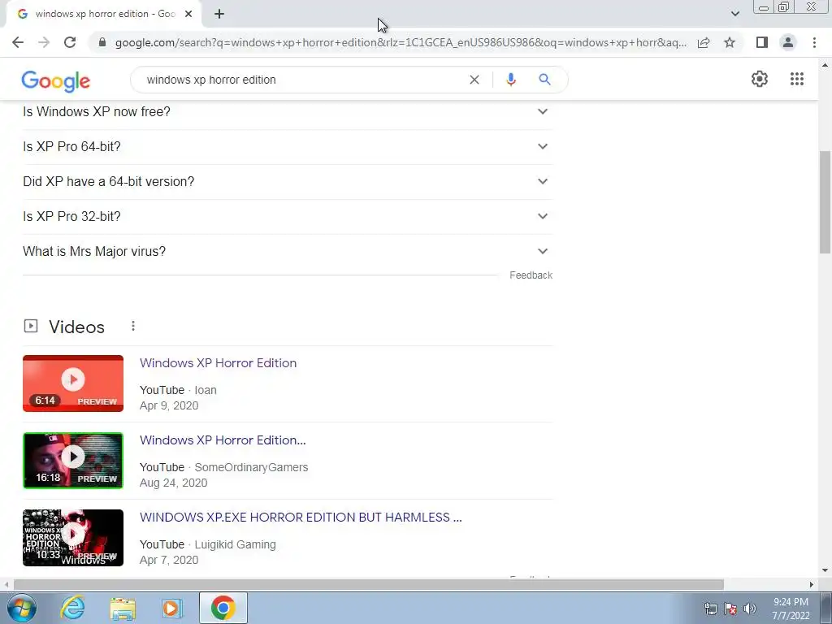
Task: Open the Chrome profile avatar
Action: [x=788, y=42]
